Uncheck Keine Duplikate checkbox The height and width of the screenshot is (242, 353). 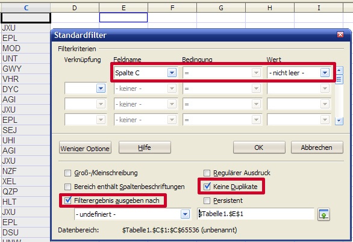[207, 187]
